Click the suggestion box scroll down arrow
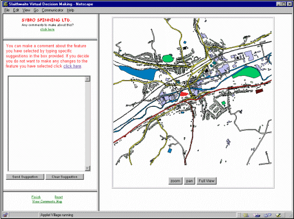 pos(87,168)
